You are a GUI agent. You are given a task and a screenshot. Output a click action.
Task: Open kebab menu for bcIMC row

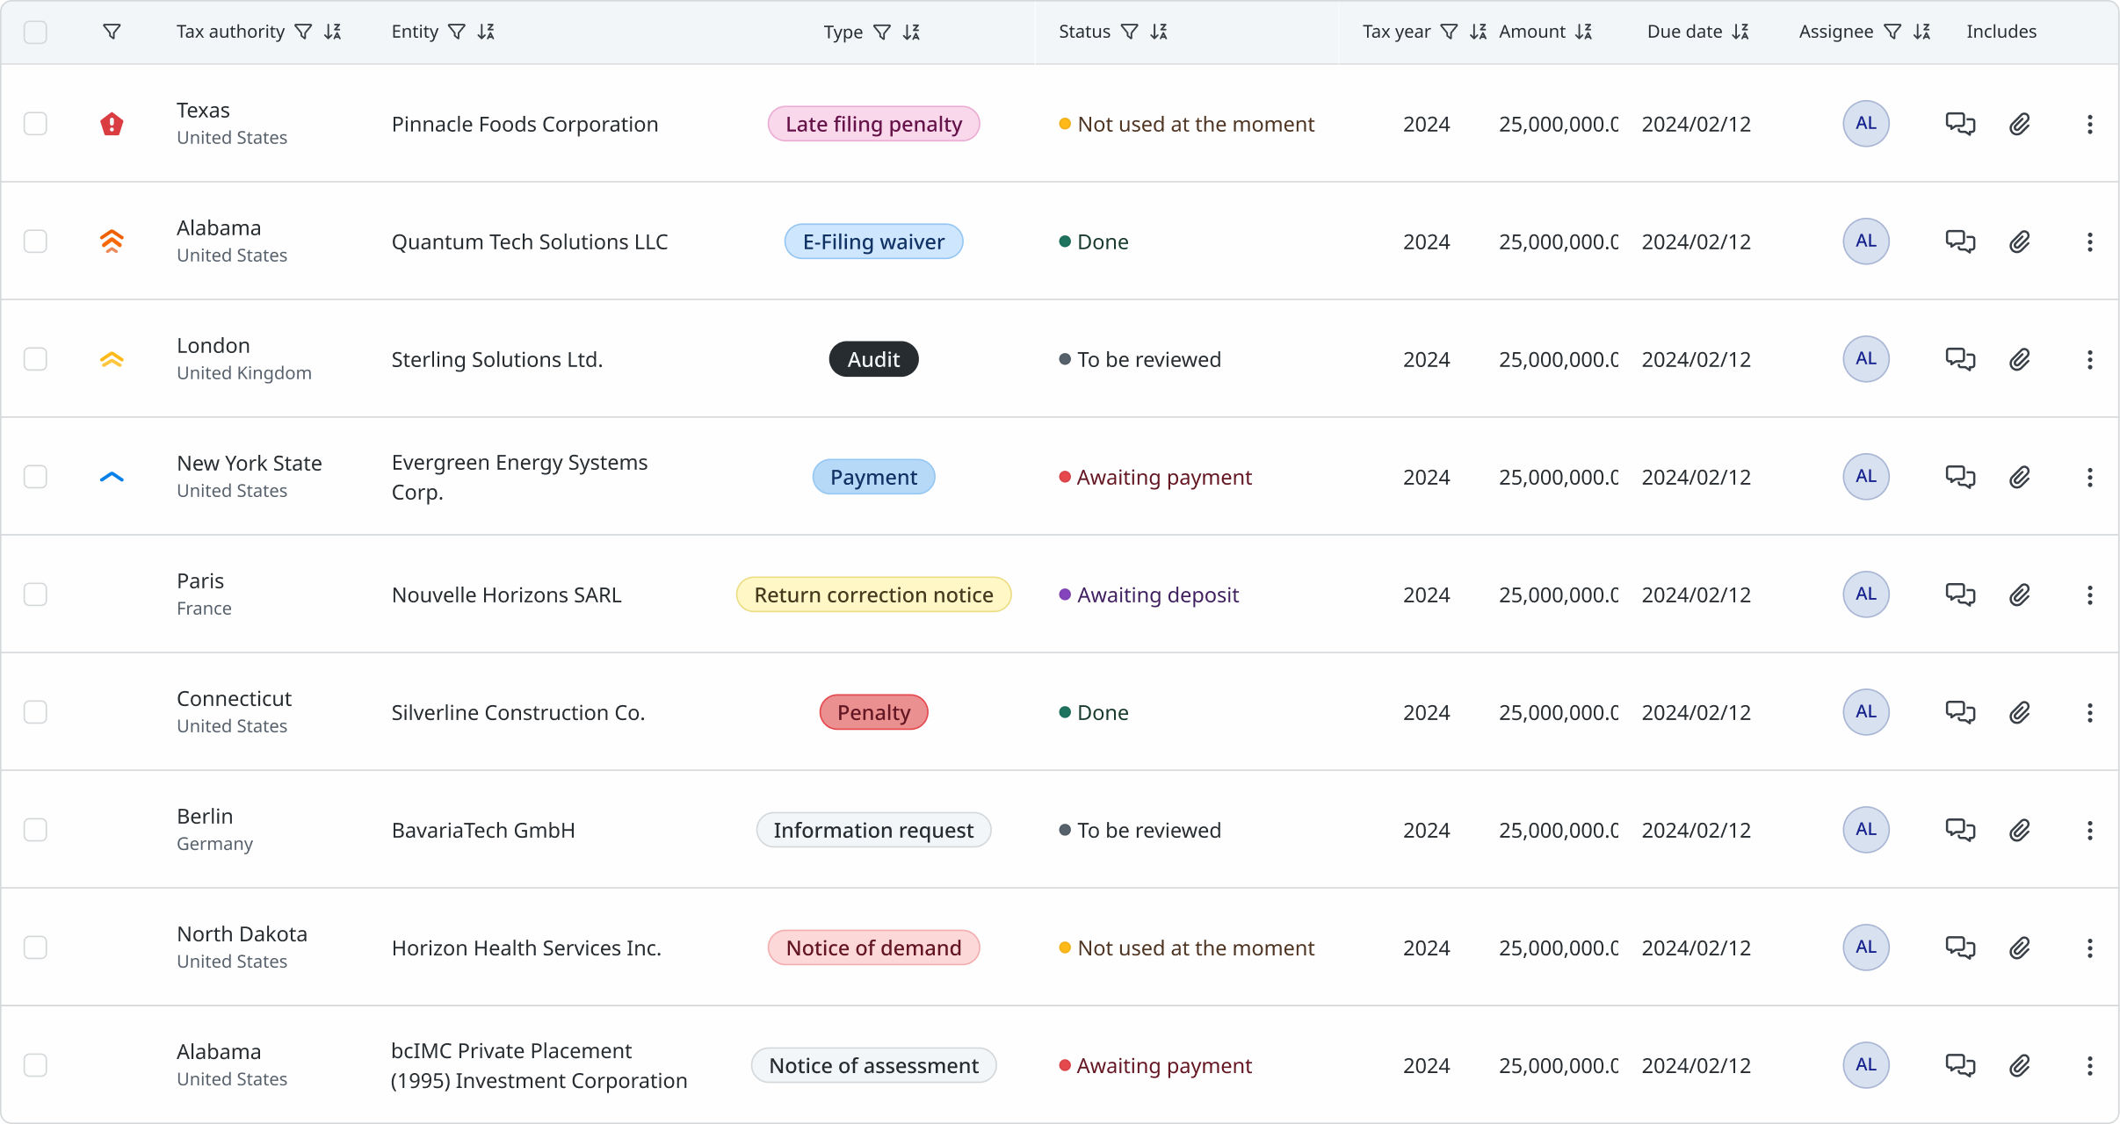point(2090,1065)
